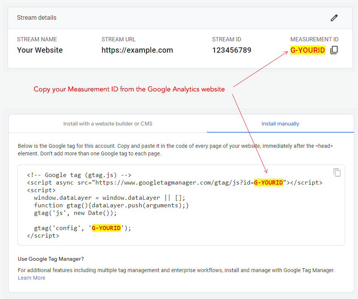
Task: Click the closing </script> tag line
Action: click(43, 236)
